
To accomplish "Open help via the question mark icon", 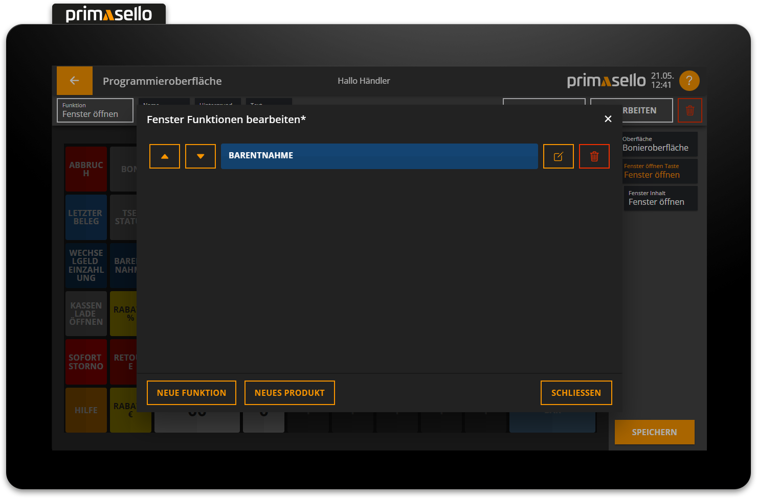I will [689, 81].
